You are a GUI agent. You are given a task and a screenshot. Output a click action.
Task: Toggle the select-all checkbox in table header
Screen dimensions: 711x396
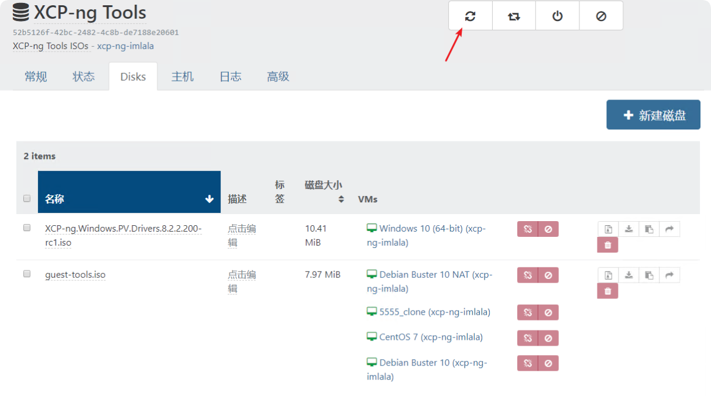click(x=27, y=199)
